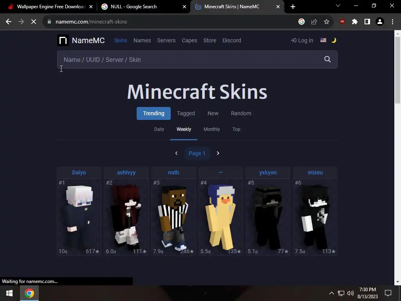Select the Trending button
The width and height of the screenshot is (401, 301).
[x=154, y=113]
